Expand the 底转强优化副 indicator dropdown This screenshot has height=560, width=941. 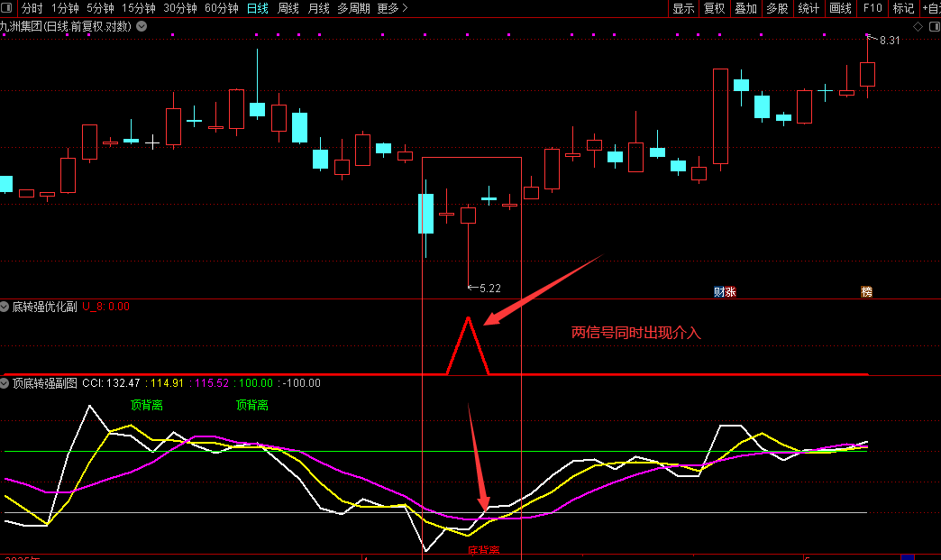point(5,307)
